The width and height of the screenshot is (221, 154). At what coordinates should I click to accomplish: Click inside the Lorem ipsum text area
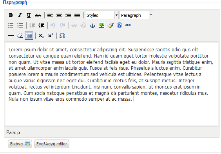click(x=112, y=84)
